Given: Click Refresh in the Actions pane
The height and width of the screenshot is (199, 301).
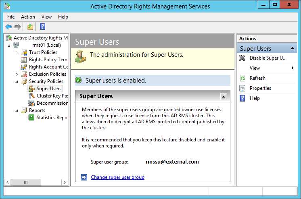Looking at the screenshot, I should pyautogui.click(x=257, y=78).
